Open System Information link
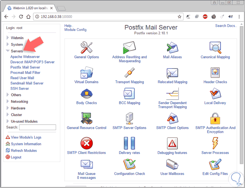 (x=26, y=144)
